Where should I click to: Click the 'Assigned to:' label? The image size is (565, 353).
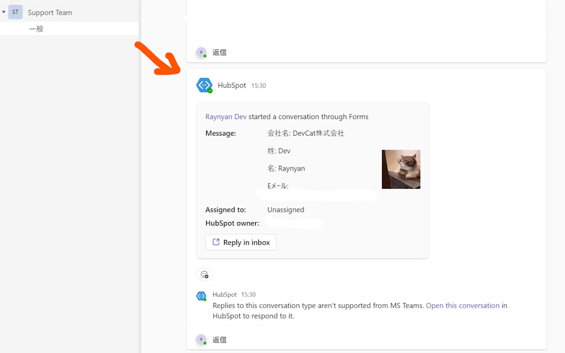(x=226, y=210)
